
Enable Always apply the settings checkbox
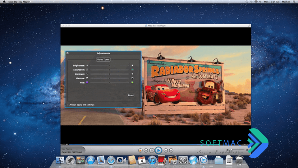(x=68, y=105)
